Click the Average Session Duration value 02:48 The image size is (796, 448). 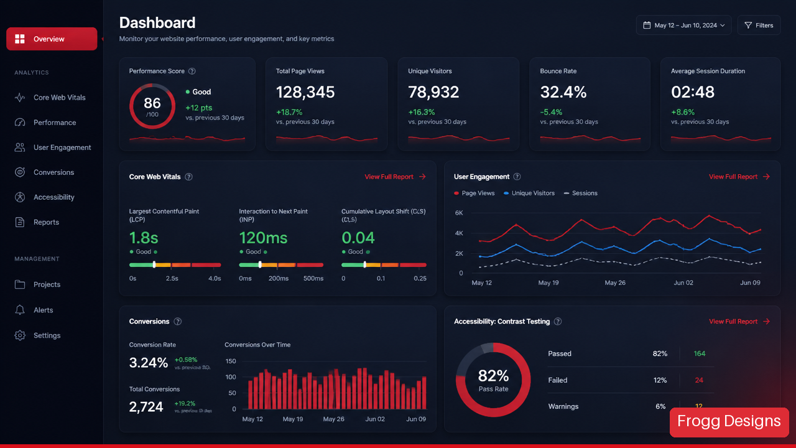tap(693, 93)
